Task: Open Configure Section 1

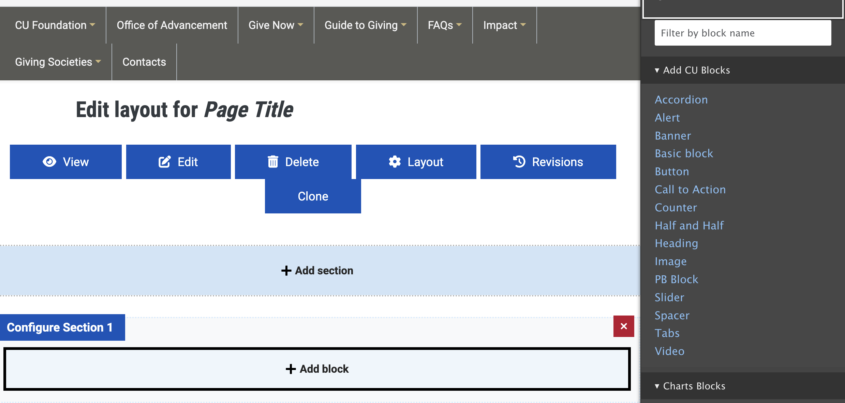Action: (x=60, y=327)
